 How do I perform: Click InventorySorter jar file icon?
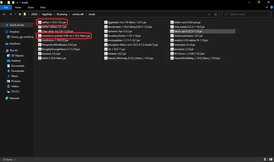tap(106, 36)
